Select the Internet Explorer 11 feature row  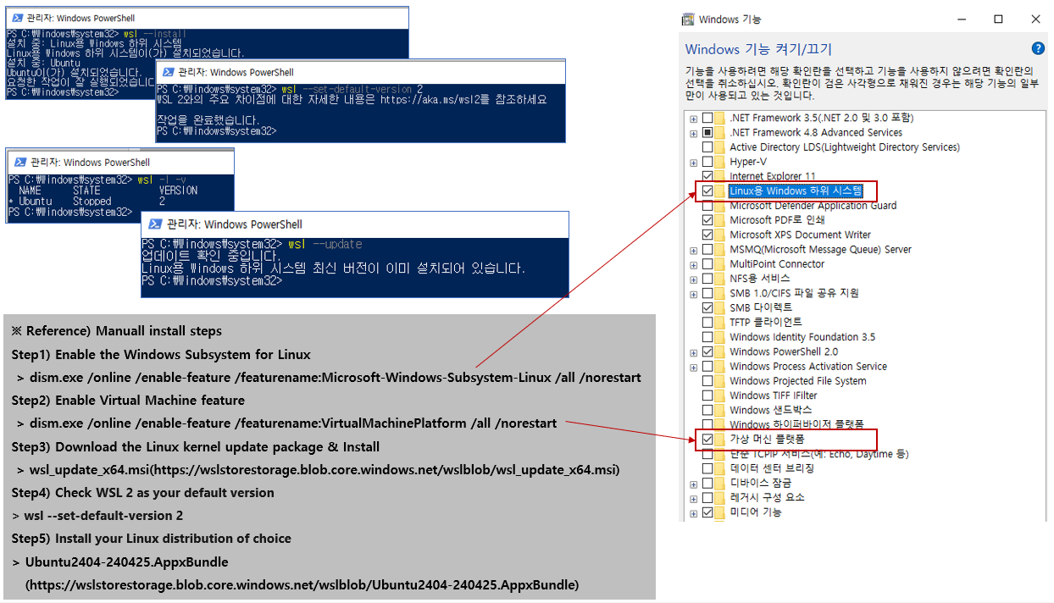773,176
